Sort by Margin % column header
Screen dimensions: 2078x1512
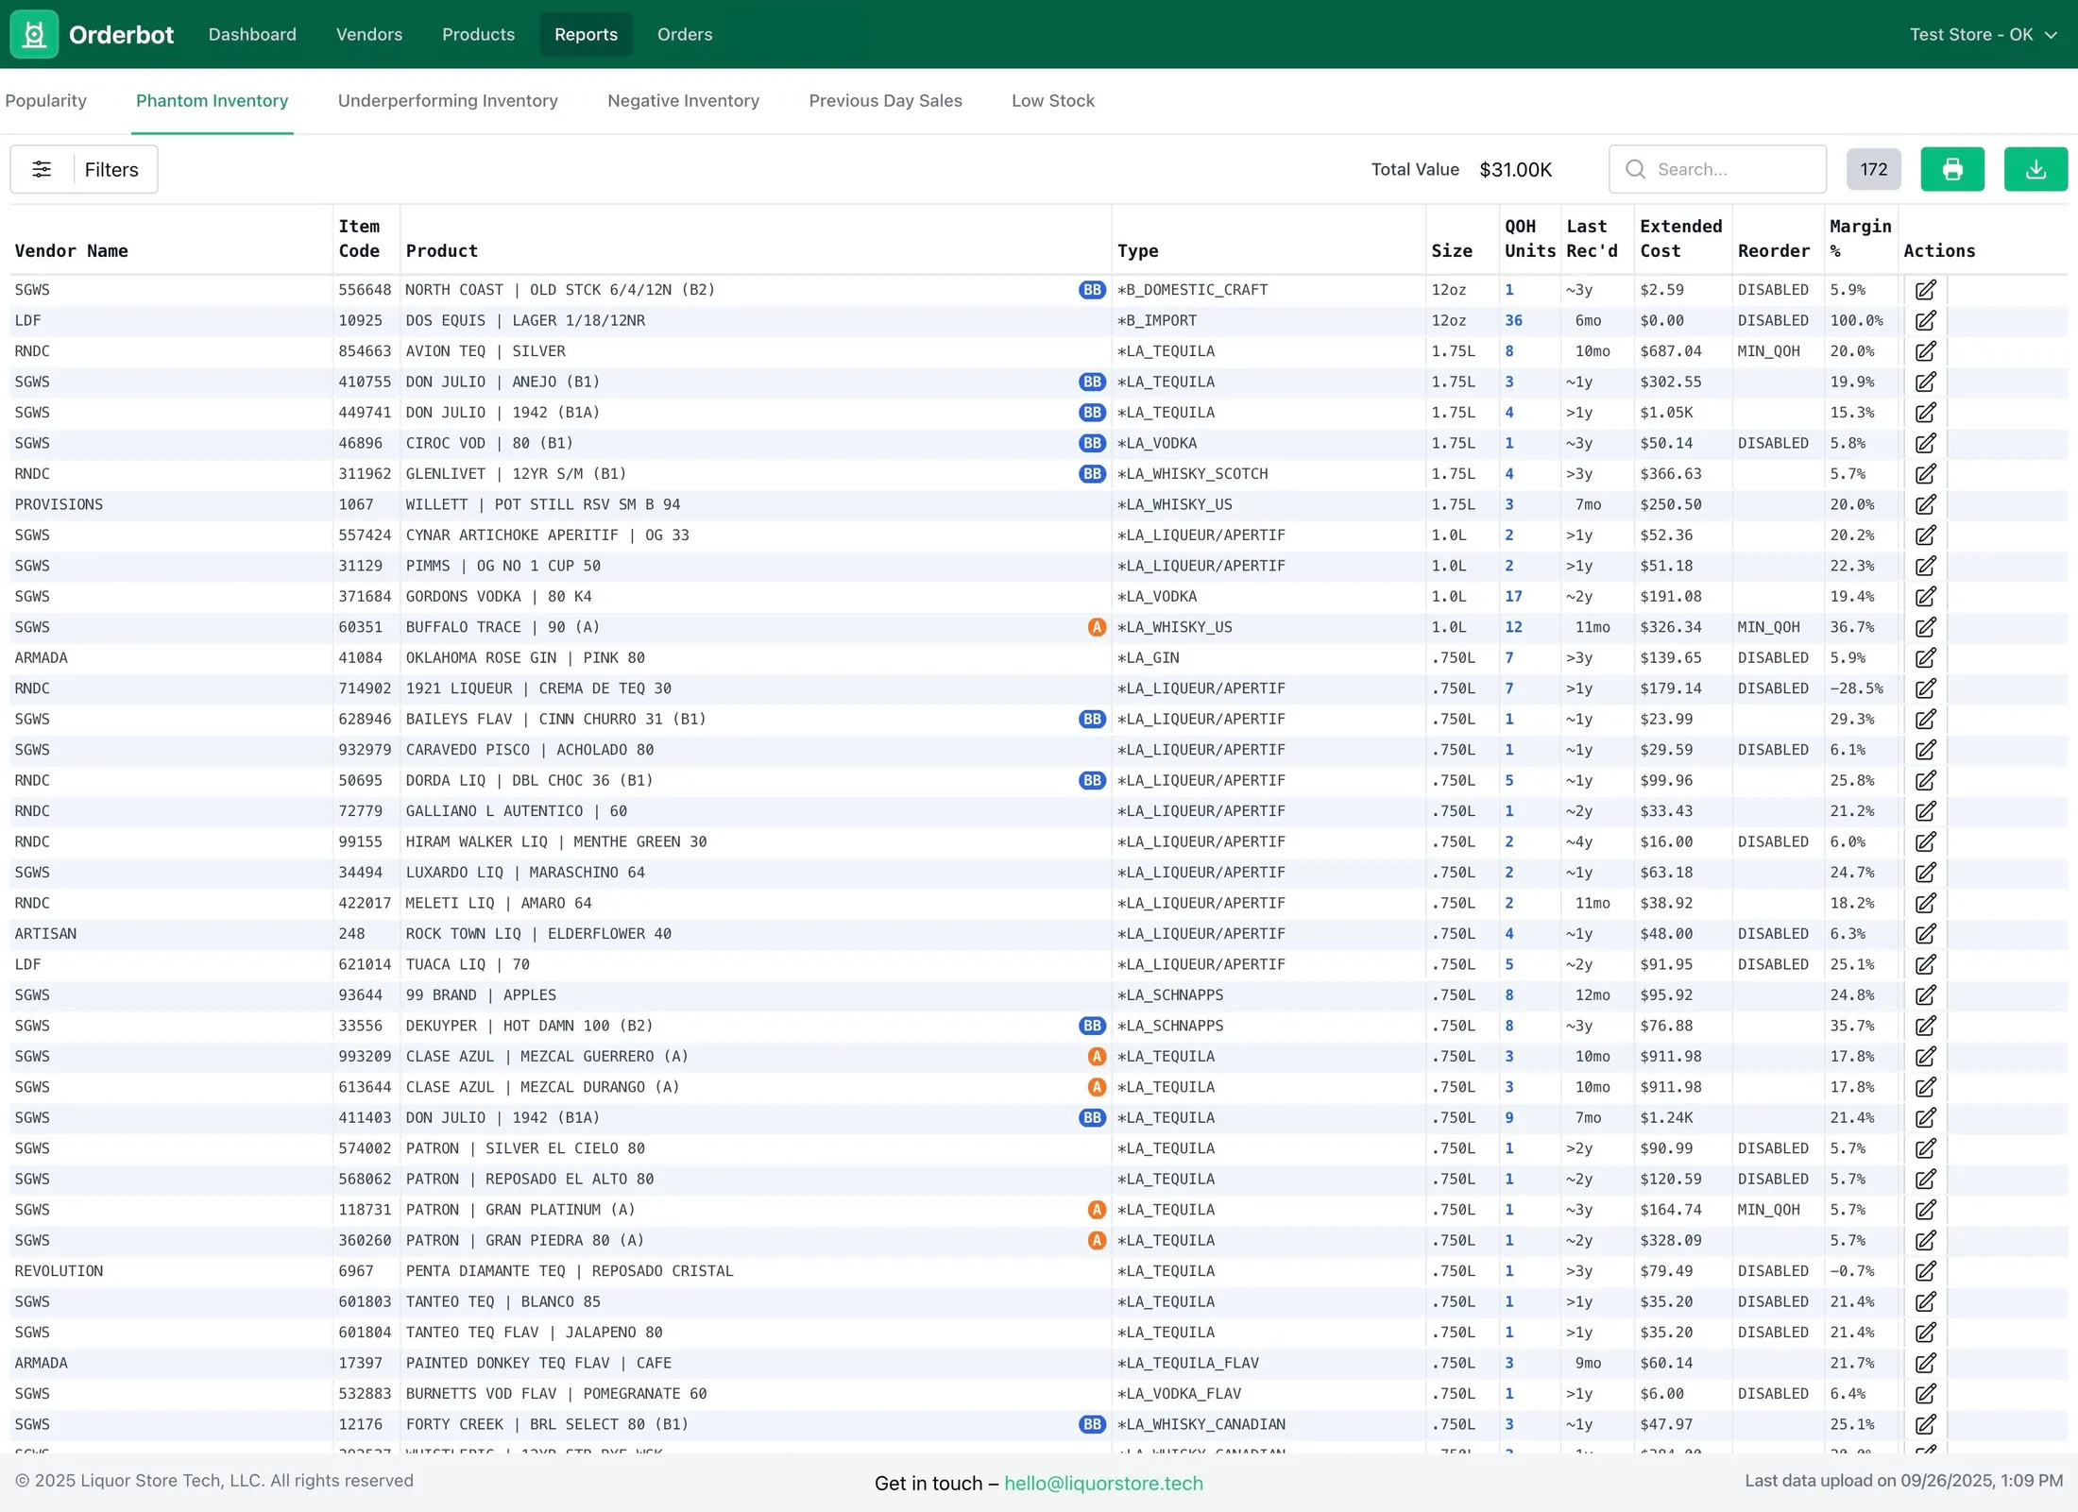coord(1860,239)
